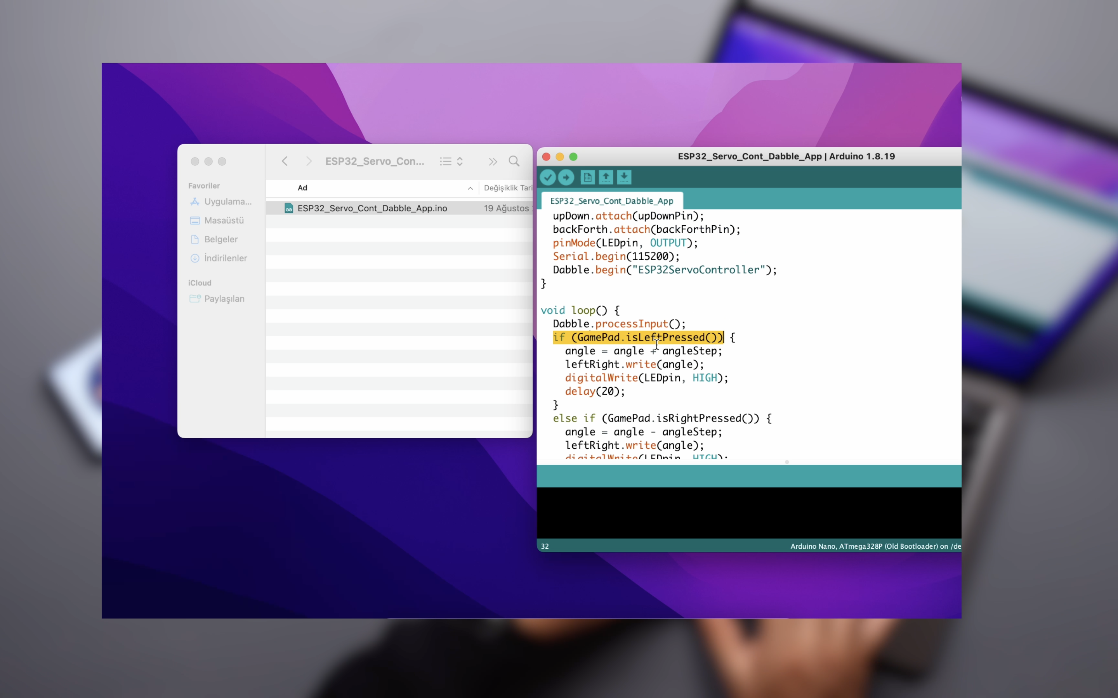
Task: Click the New sketch icon in Arduino
Action: (x=588, y=177)
